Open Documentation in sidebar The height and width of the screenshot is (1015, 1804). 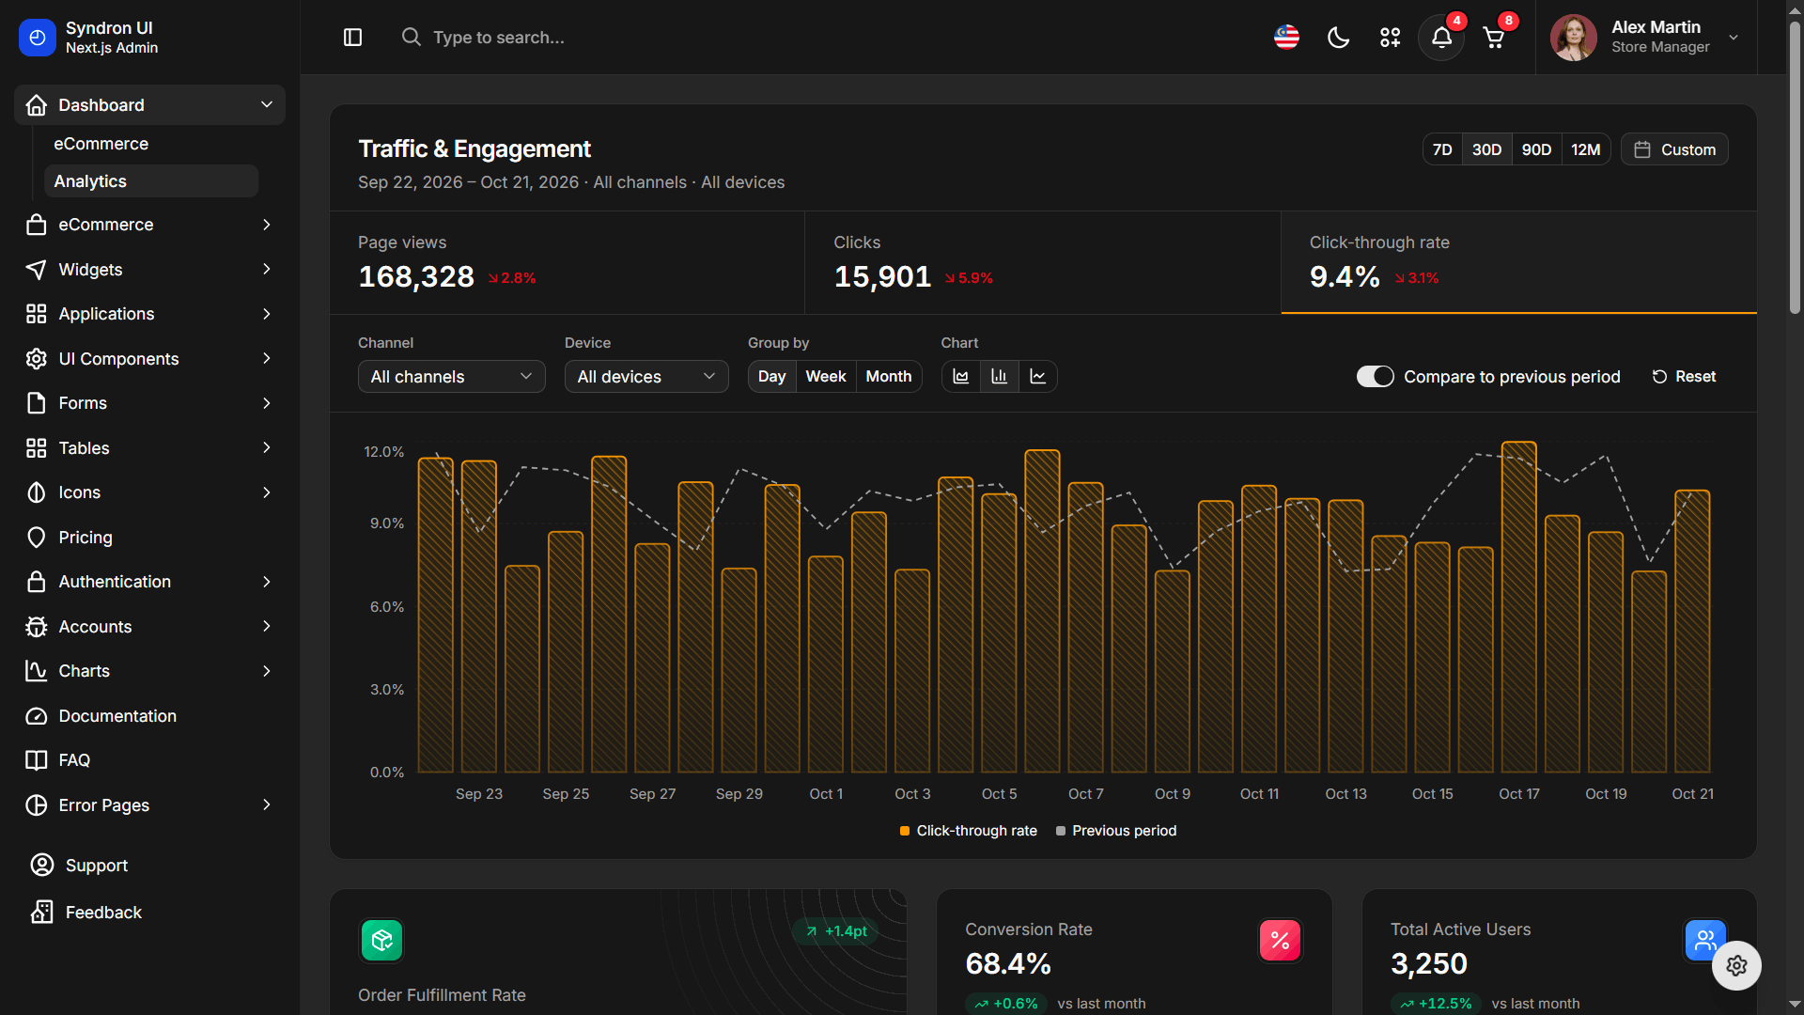coord(149,716)
